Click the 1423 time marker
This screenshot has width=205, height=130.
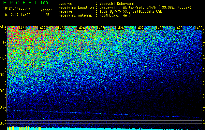(62, 28)
